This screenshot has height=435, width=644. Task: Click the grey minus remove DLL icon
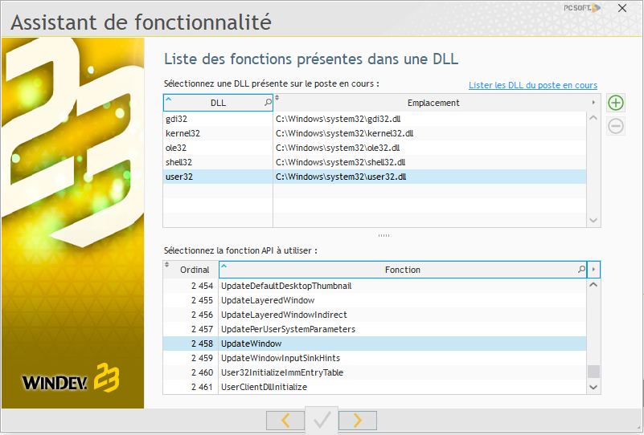point(616,126)
